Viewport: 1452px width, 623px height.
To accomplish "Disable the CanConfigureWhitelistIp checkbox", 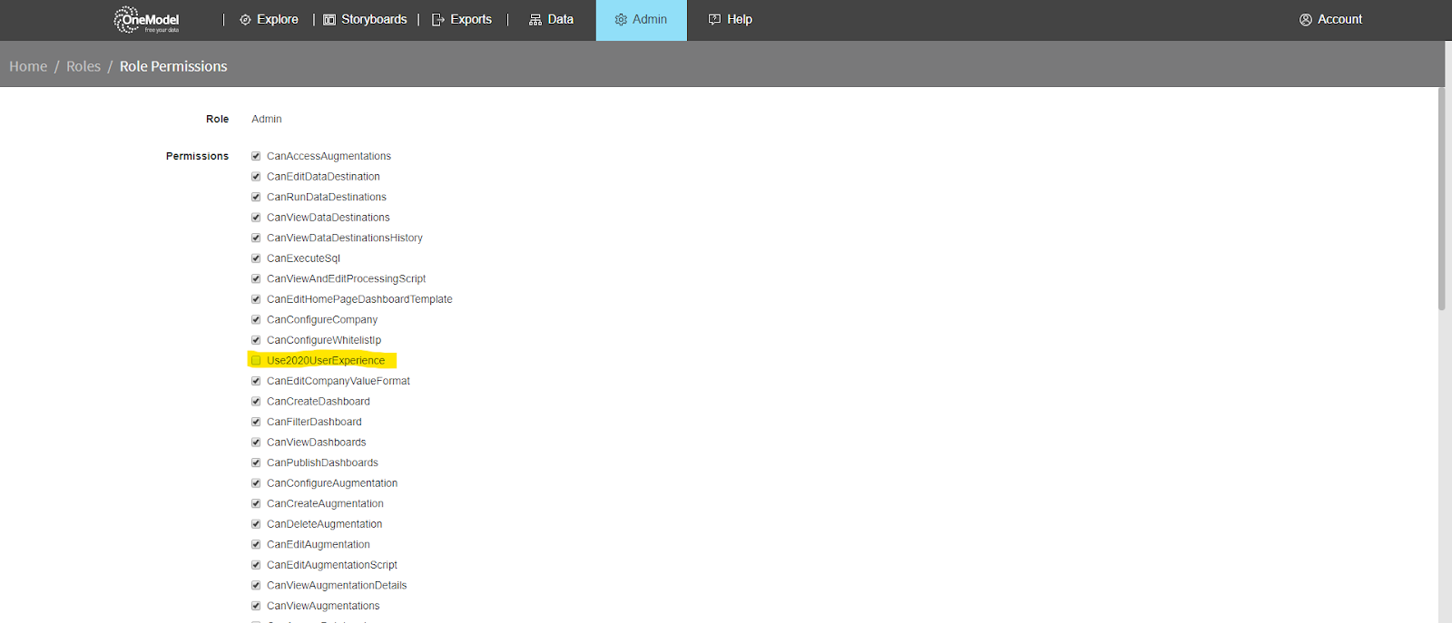I will pos(256,340).
